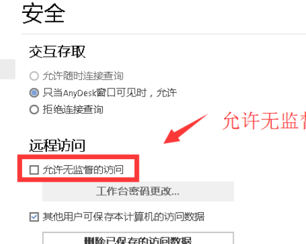Click the red 允许无监 annotation text
Viewport: 306px width, 244px height.
pyautogui.click(x=264, y=121)
